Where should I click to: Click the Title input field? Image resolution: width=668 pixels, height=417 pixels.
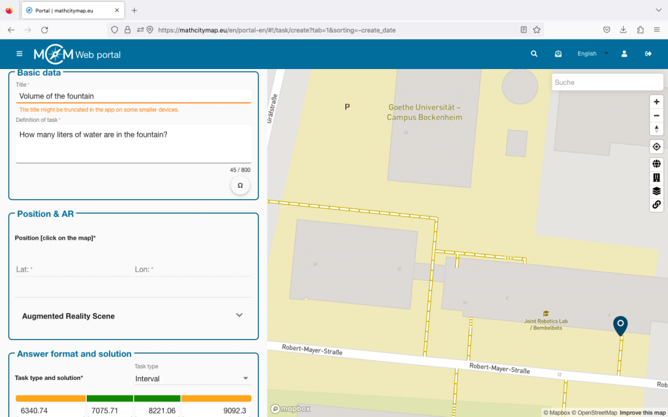[133, 96]
